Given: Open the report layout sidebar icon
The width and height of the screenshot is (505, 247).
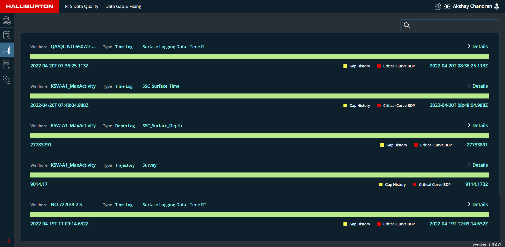Looking at the screenshot, I should coord(7,65).
